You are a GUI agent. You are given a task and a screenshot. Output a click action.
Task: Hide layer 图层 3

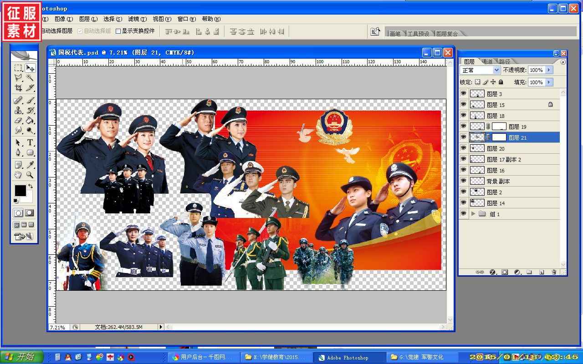[464, 93]
